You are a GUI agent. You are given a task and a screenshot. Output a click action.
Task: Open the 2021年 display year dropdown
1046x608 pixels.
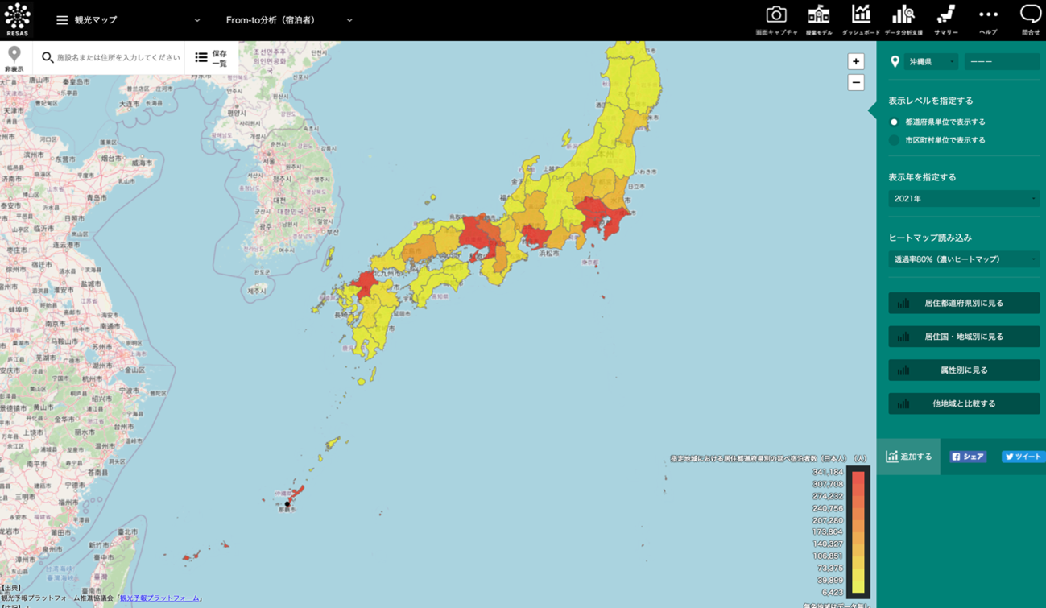pos(963,199)
